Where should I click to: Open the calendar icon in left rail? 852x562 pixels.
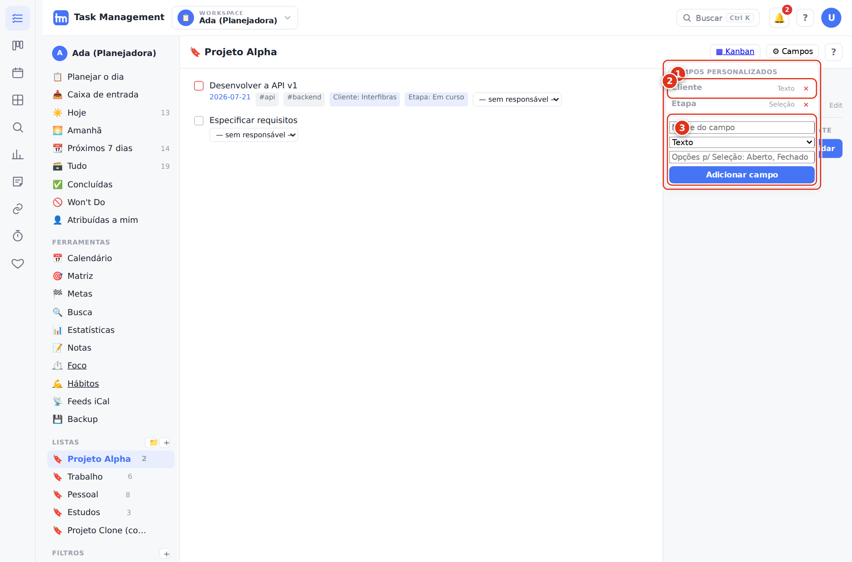click(18, 73)
